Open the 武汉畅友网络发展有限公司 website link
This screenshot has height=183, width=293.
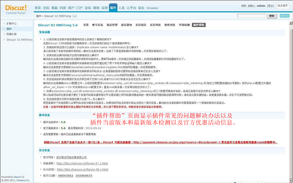72,157
